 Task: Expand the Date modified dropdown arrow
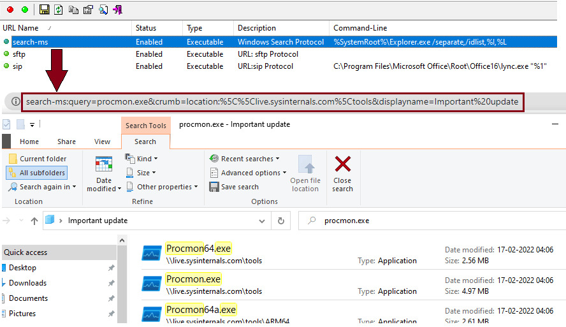[119, 189]
